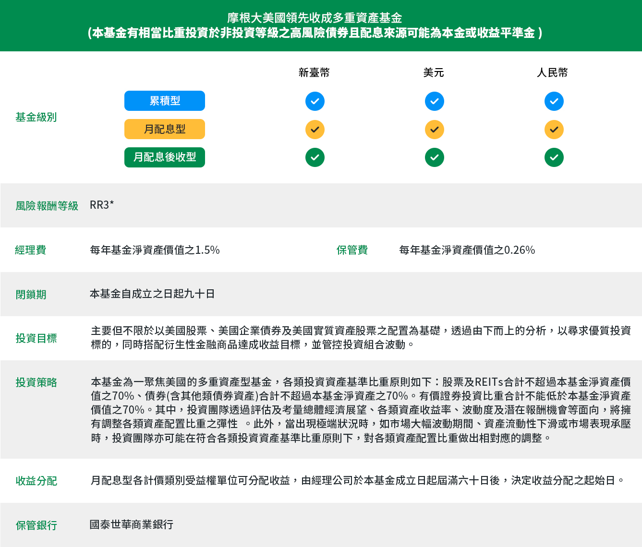Click the 保管費 label
Screen dimensions: 642x547
[352, 250]
